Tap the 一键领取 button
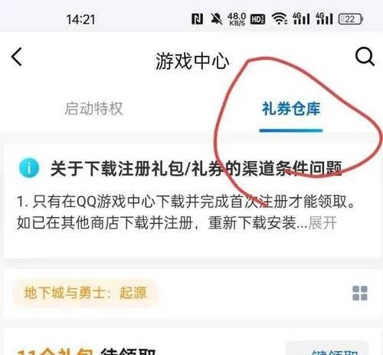The width and height of the screenshot is (383, 355). (327, 348)
